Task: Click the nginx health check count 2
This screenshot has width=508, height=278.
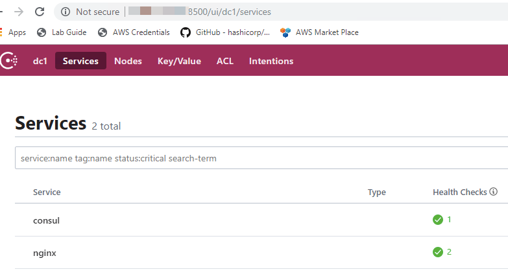Action: point(449,252)
